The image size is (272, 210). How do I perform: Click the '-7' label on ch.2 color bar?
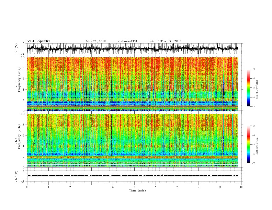point(253,163)
